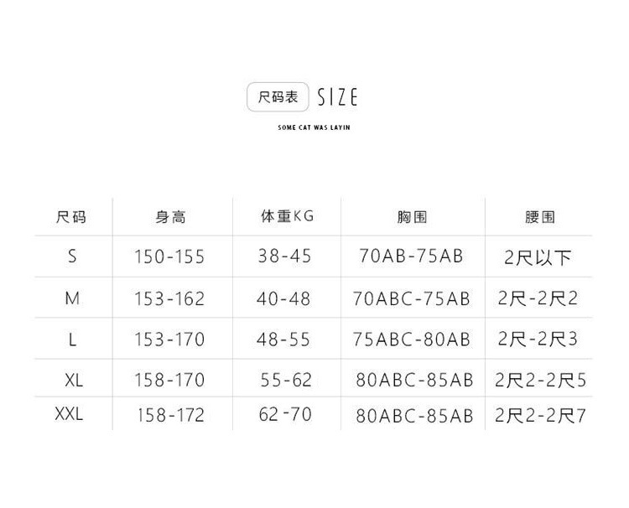This screenshot has height=508, width=629.
Task: Click the SOME CAT WAS LAYIN subtitle
Action: pos(314,127)
